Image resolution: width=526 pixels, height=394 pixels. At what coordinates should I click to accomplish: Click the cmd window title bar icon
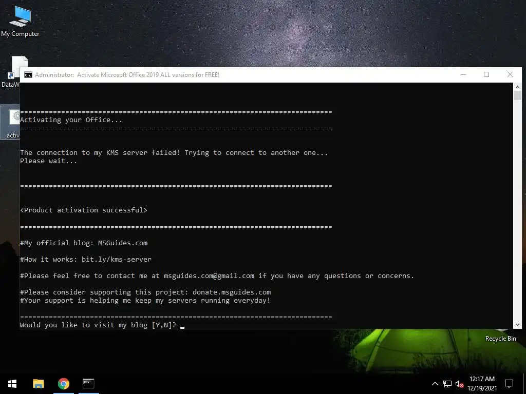click(28, 75)
